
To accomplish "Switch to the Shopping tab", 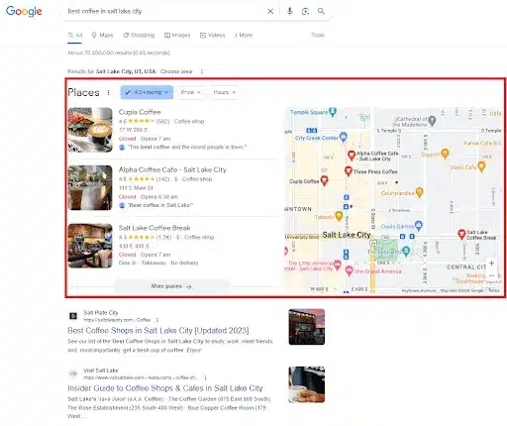I will coord(139,35).
